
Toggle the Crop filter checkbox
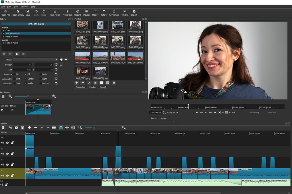pos(3,30)
